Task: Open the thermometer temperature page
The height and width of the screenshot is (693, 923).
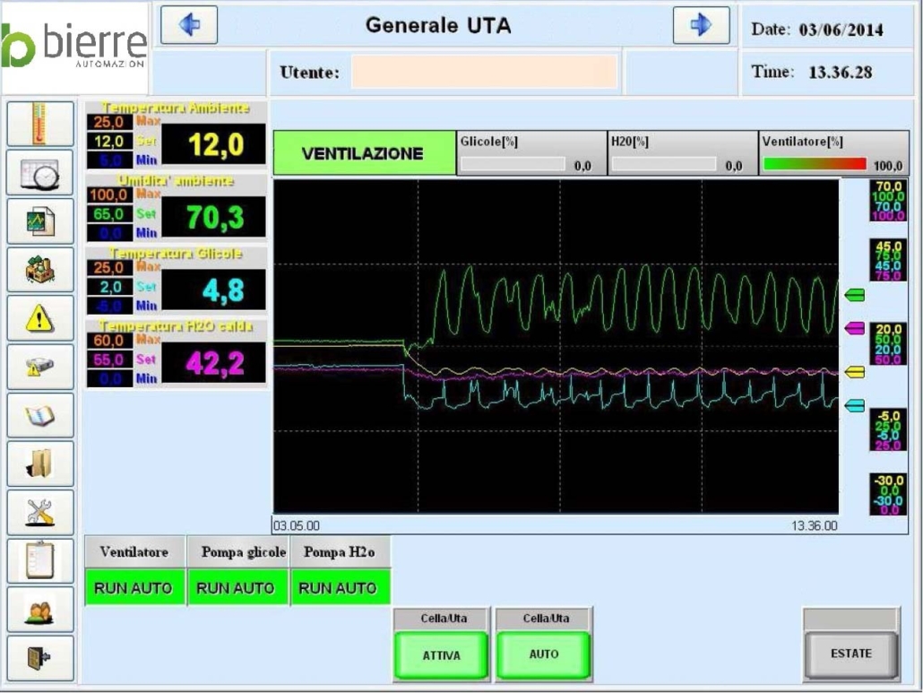Action: [39, 124]
